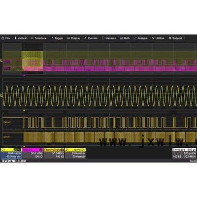Viewport: 197px width, 197px height.
Task: Click the yellow DATA.1 label in bottom grid
Action: (x=7, y=136)
